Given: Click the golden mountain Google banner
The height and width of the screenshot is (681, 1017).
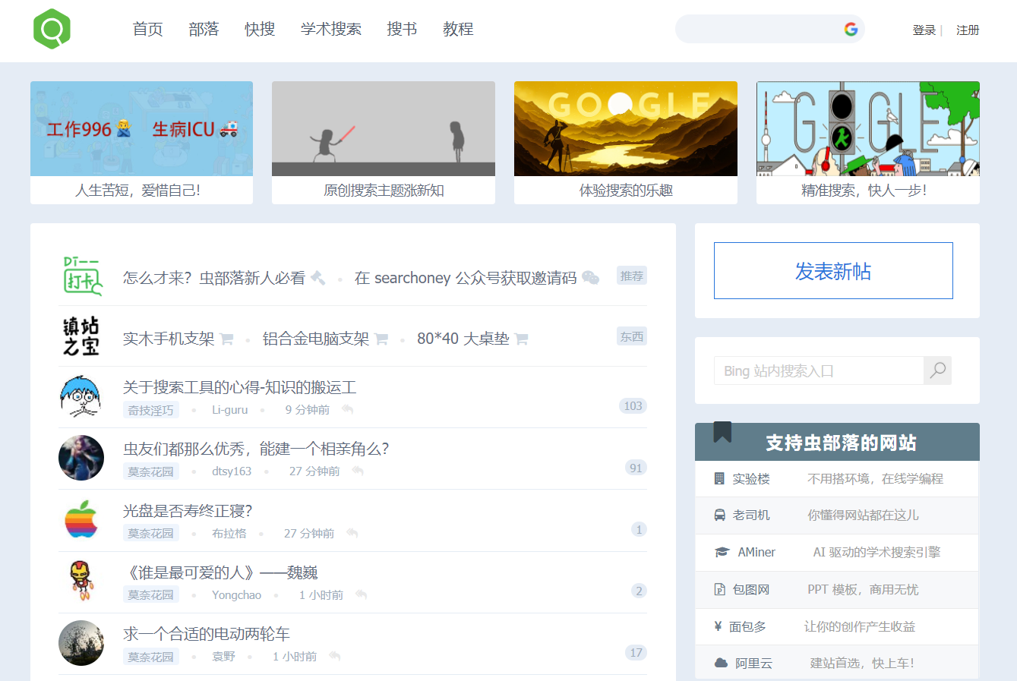Looking at the screenshot, I should click(x=626, y=128).
